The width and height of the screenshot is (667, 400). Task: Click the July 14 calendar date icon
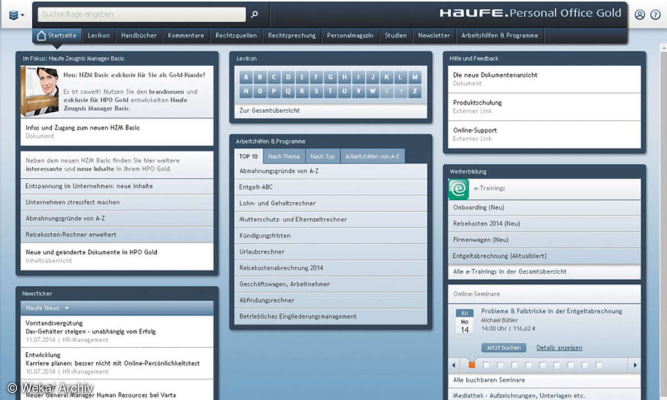465,322
